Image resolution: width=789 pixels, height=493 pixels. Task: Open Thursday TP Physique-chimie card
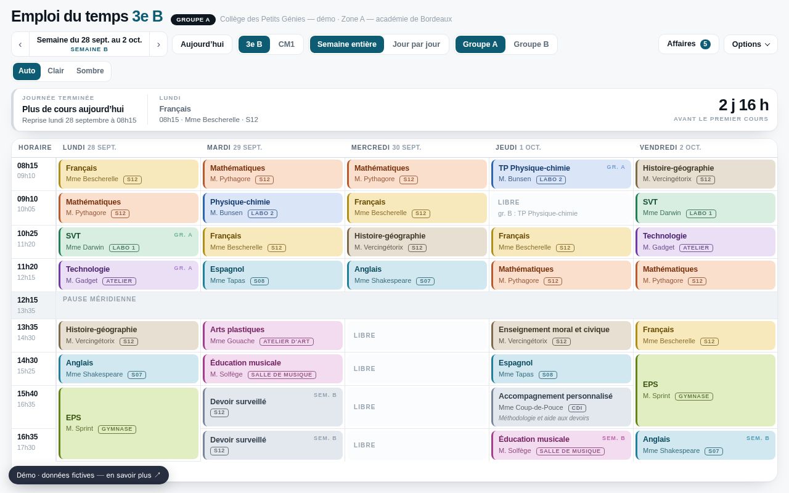pos(561,174)
